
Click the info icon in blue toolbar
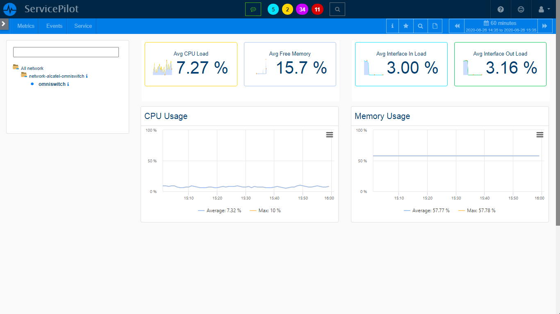coord(392,26)
